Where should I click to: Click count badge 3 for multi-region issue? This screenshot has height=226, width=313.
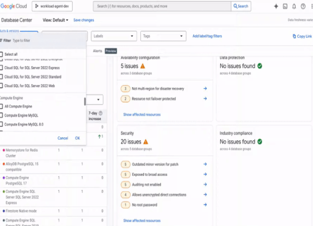click(x=125, y=89)
